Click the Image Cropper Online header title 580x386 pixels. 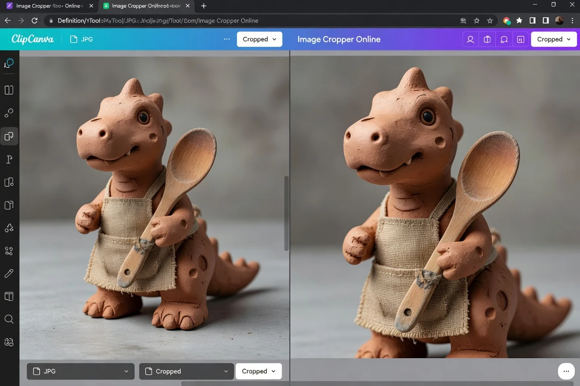[339, 39]
